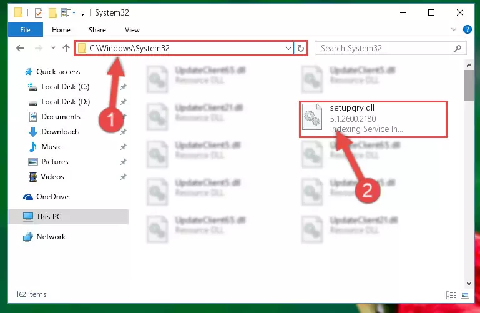
Task: Click the setupqry.dll file name
Action: [x=352, y=108]
